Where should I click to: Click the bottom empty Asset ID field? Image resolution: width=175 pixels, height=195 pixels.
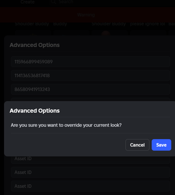coord(90,186)
